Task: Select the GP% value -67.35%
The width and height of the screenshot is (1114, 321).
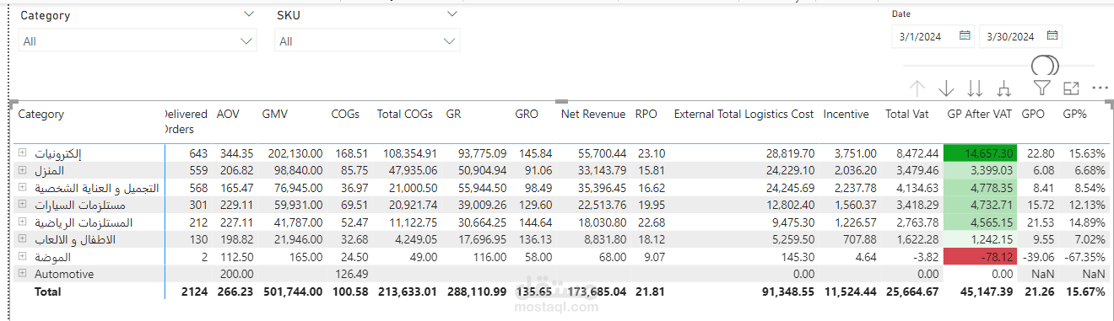Action: (1084, 257)
